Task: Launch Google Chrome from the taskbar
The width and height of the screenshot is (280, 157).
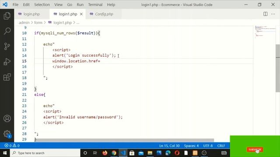Action: [114, 153]
